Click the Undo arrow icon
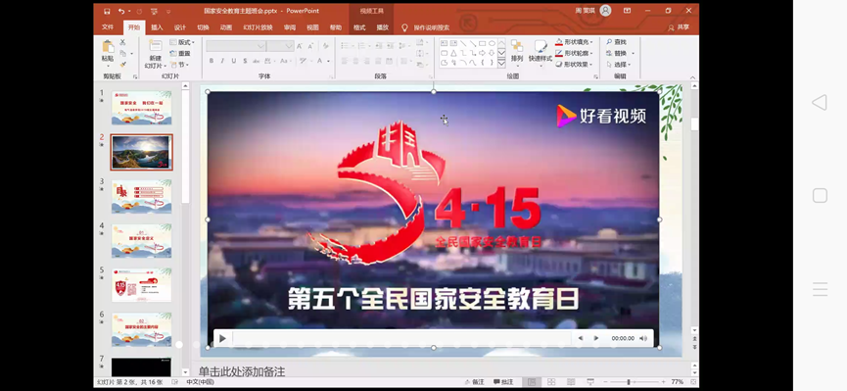Viewport: 847px width, 391px height. point(121,11)
